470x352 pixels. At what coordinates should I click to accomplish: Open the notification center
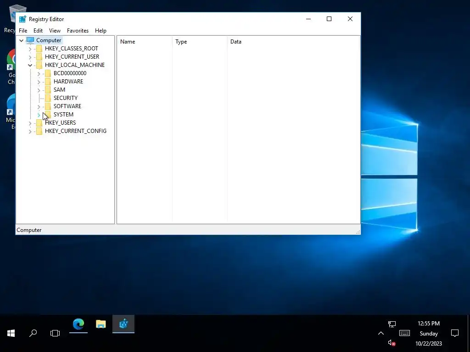(x=455, y=333)
